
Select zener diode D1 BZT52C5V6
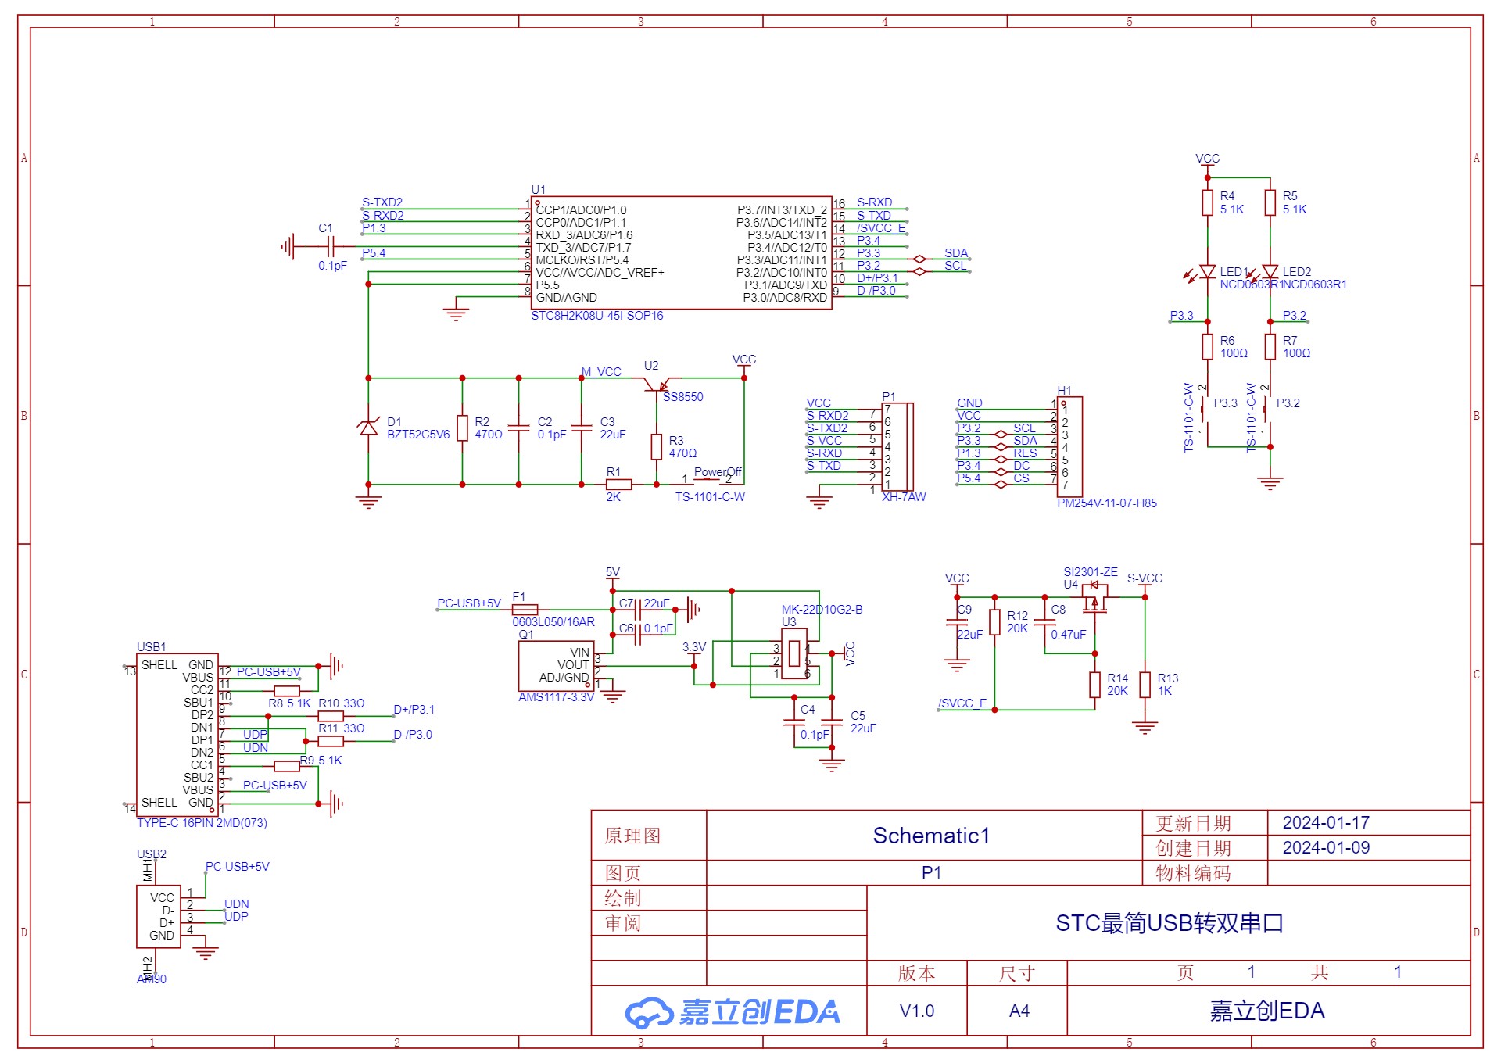point(368,428)
